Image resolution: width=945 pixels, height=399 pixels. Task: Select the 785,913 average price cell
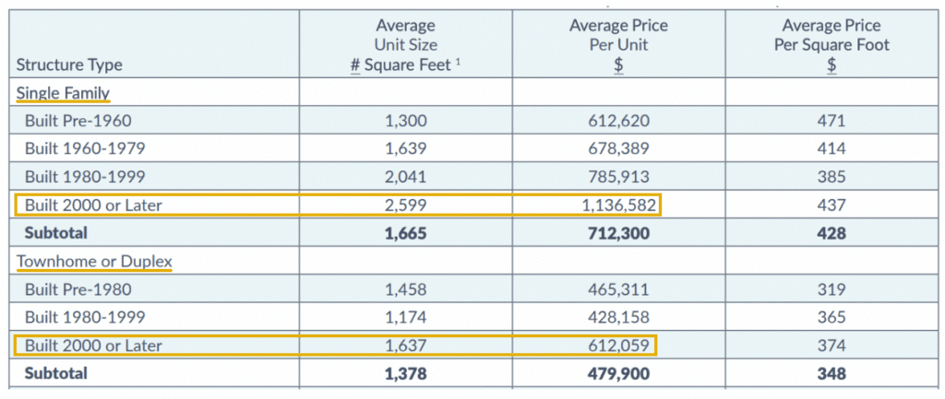(x=620, y=177)
